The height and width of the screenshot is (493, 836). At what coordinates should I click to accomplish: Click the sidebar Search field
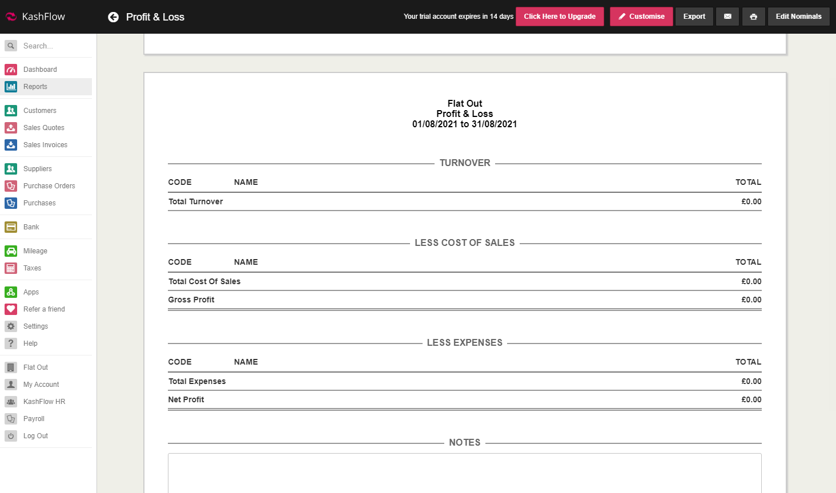pos(54,46)
